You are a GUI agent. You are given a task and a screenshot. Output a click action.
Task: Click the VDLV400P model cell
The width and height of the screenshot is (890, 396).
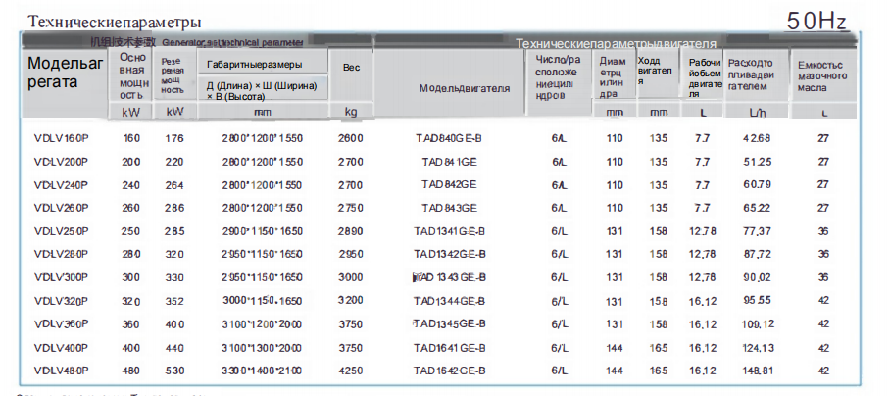(x=61, y=347)
